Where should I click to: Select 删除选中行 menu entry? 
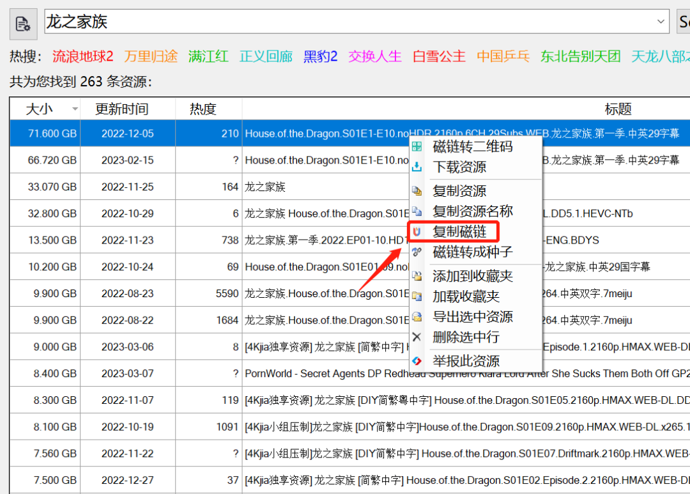tap(466, 337)
